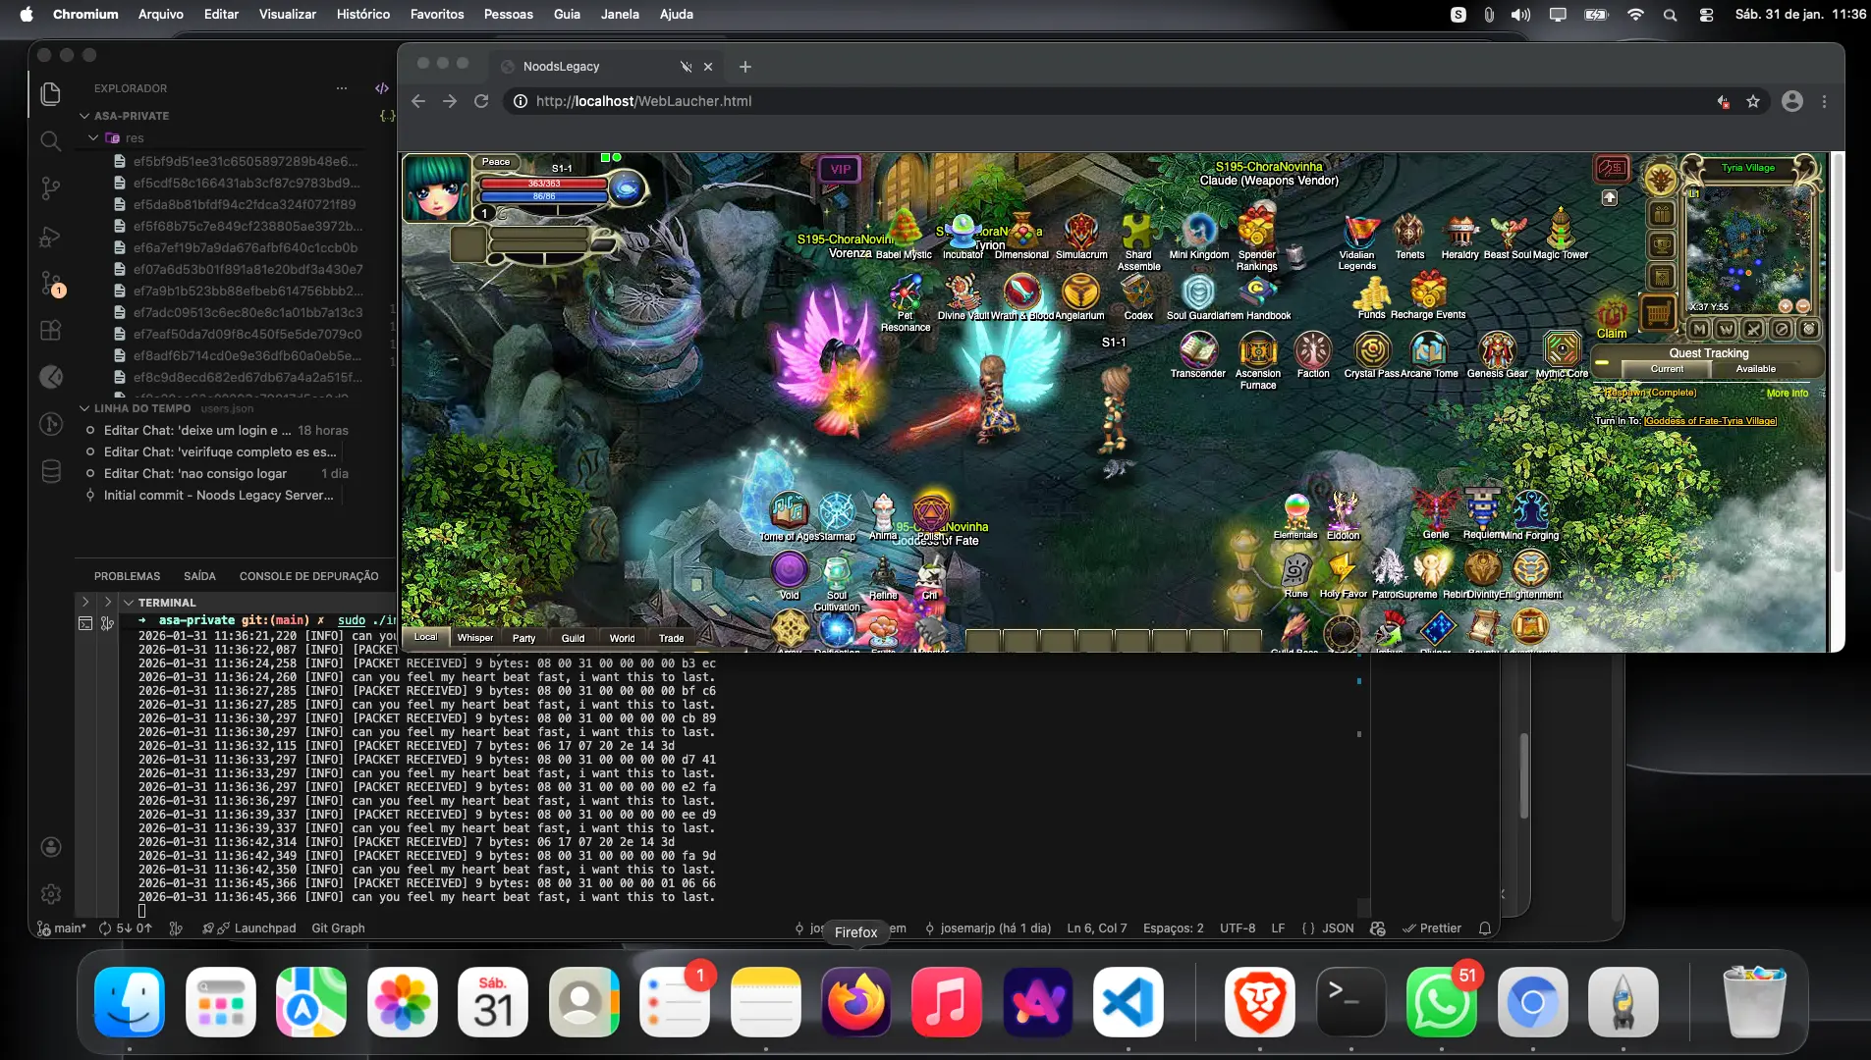Switch to the Whisper chat tab
The height and width of the screenshot is (1060, 1871).
pyautogui.click(x=475, y=638)
